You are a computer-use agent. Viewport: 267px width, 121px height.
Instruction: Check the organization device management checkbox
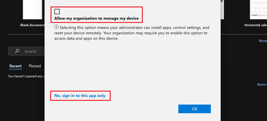pyautogui.click(x=57, y=11)
